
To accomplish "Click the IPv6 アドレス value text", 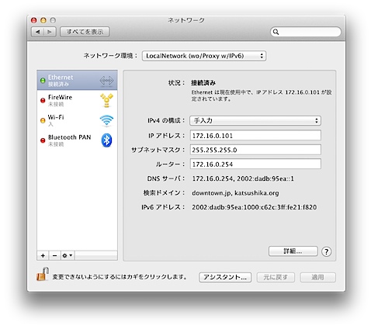I will tap(255, 207).
